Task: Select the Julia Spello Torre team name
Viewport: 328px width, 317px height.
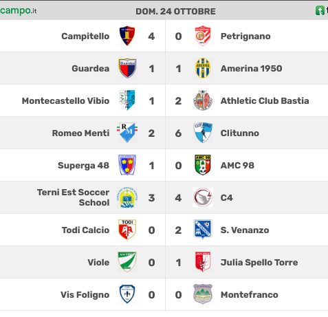Action: (x=259, y=262)
